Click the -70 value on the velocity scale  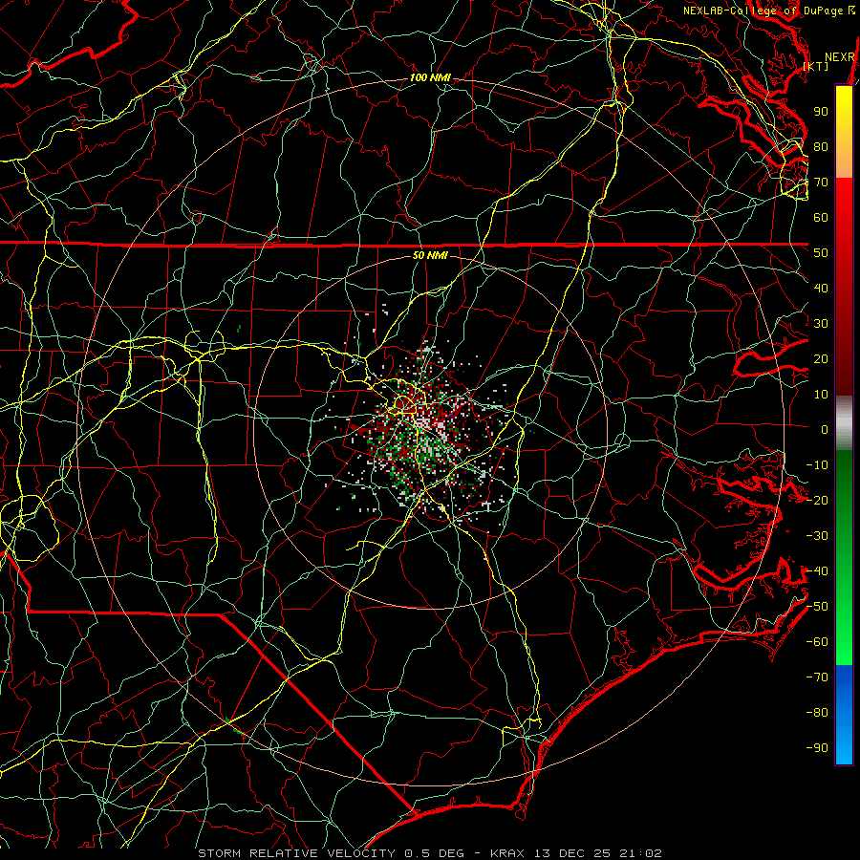817,677
